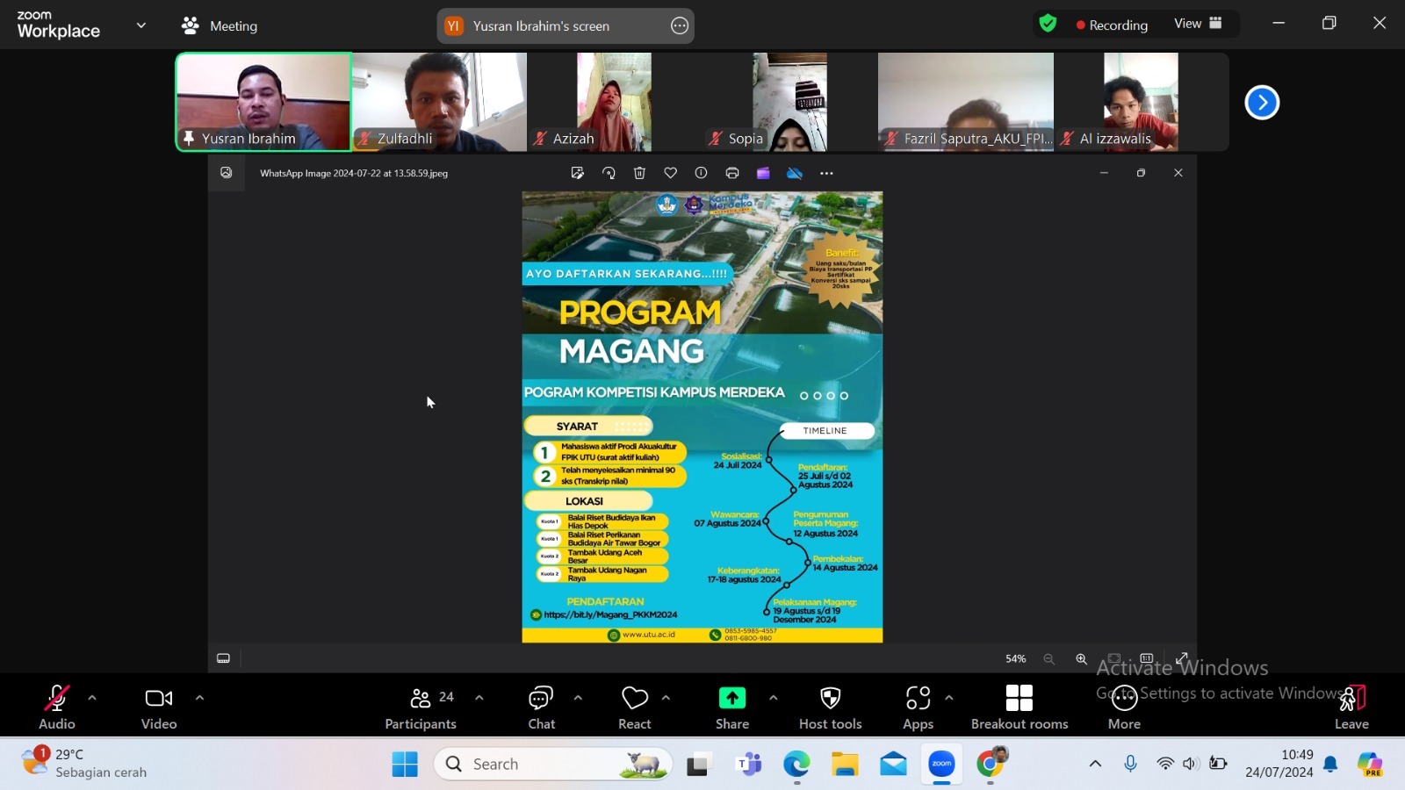The width and height of the screenshot is (1405, 790).
Task: Open Microsoft Edge from taskbar
Action: (x=796, y=765)
